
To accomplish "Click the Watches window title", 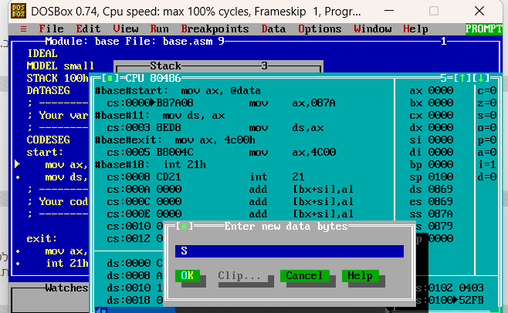I will click(x=66, y=288).
